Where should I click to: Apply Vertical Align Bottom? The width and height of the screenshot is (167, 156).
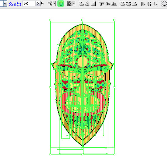point(114,4)
